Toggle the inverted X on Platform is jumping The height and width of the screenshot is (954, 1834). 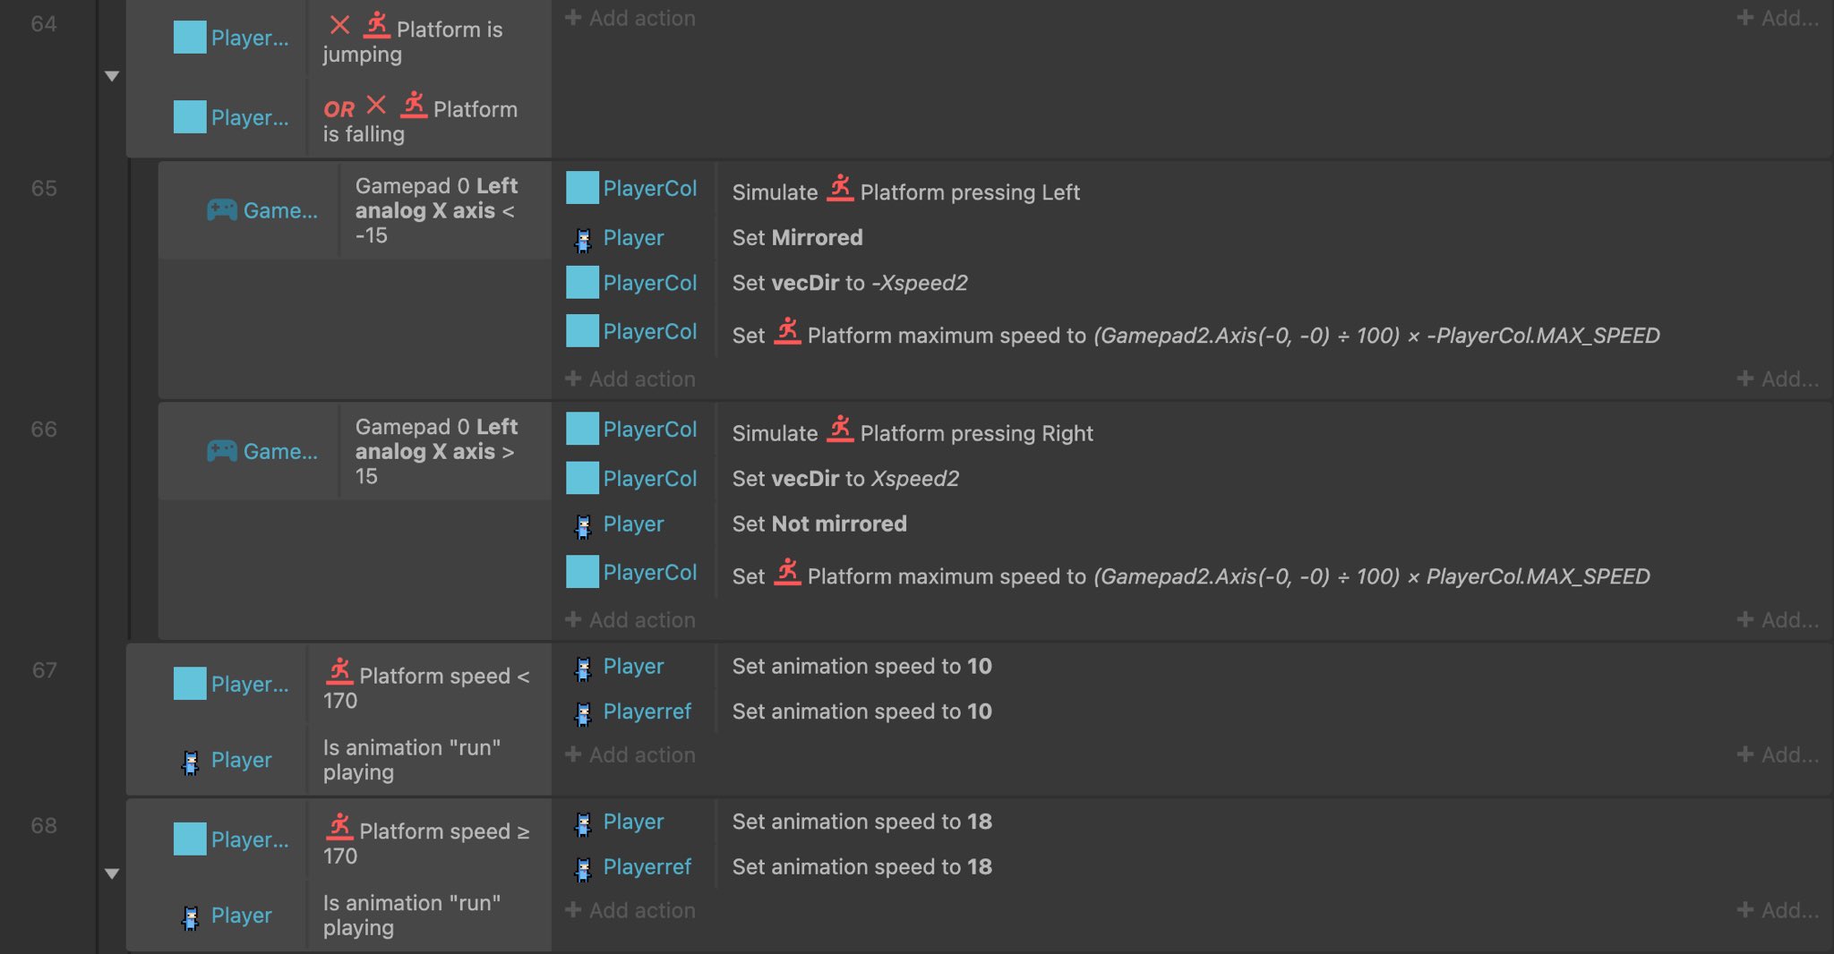pos(339,26)
